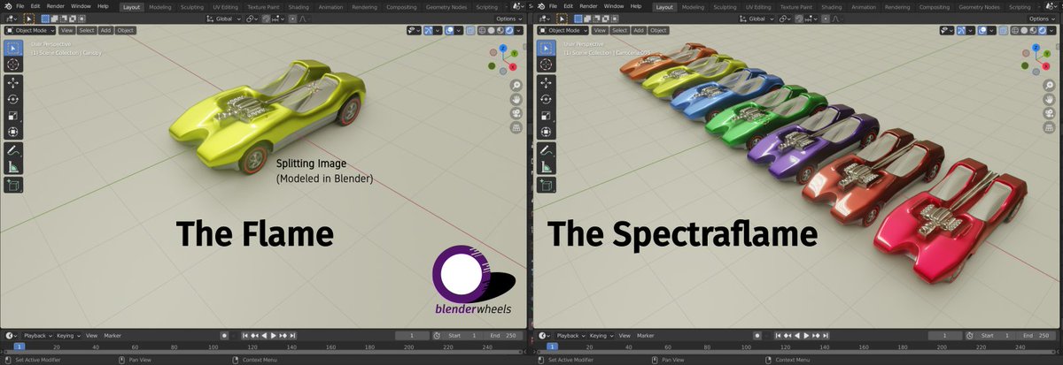Toggle X-ray mode in right viewport header
The image size is (1063, 365).
pos(1002,30)
